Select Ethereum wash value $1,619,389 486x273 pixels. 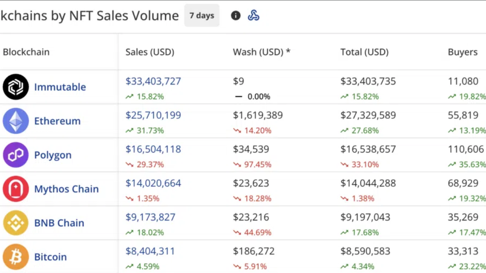[258, 115]
